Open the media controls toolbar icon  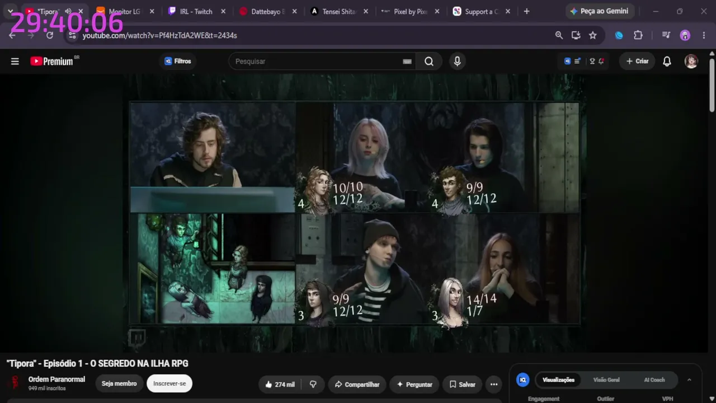(666, 35)
